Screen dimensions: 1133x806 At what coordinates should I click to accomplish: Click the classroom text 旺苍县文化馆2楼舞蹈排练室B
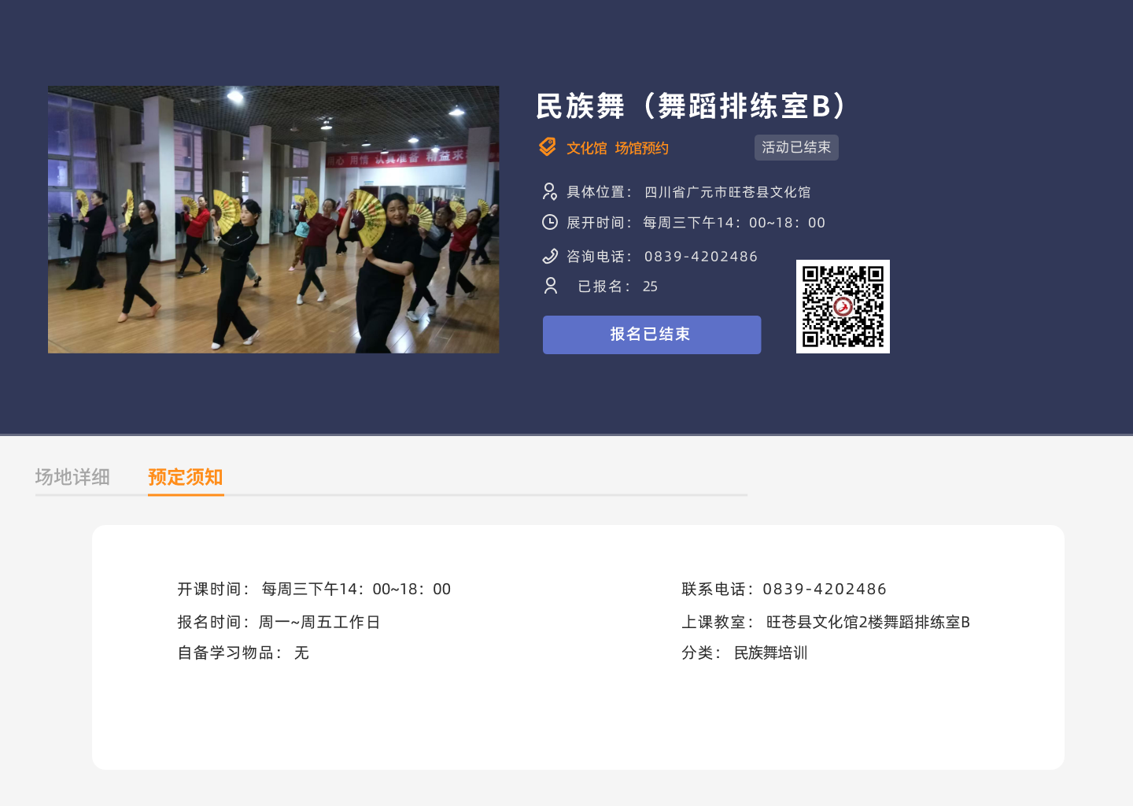(867, 622)
